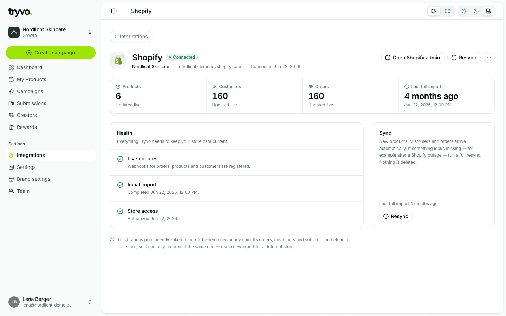Click the Customers stat card icon
The image size is (506, 316).
pos(214,87)
